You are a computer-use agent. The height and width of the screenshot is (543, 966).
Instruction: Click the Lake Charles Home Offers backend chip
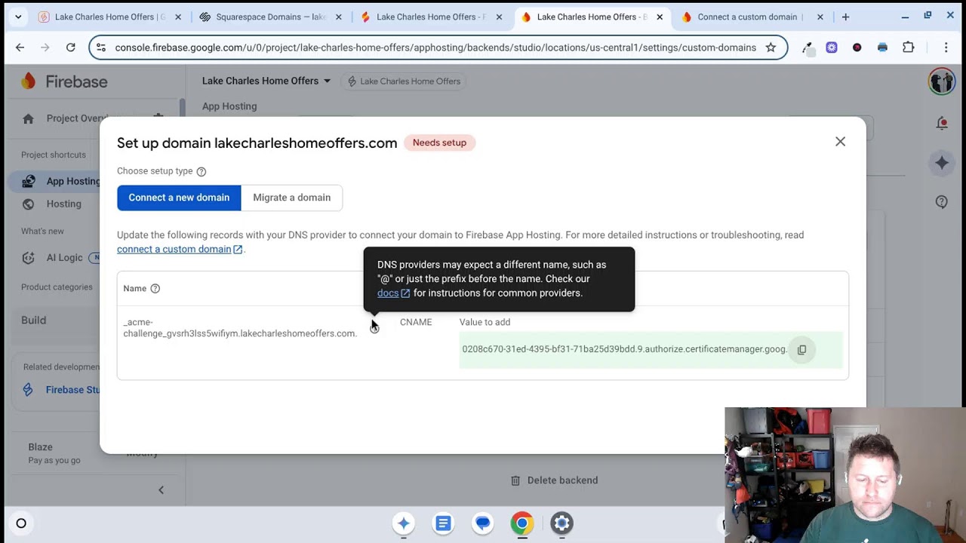[x=403, y=81]
